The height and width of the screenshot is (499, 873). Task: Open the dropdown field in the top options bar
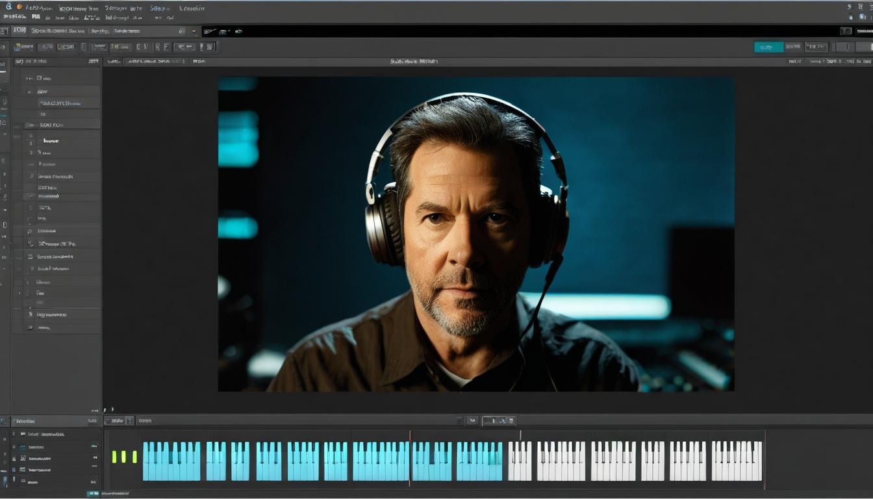point(149,31)
